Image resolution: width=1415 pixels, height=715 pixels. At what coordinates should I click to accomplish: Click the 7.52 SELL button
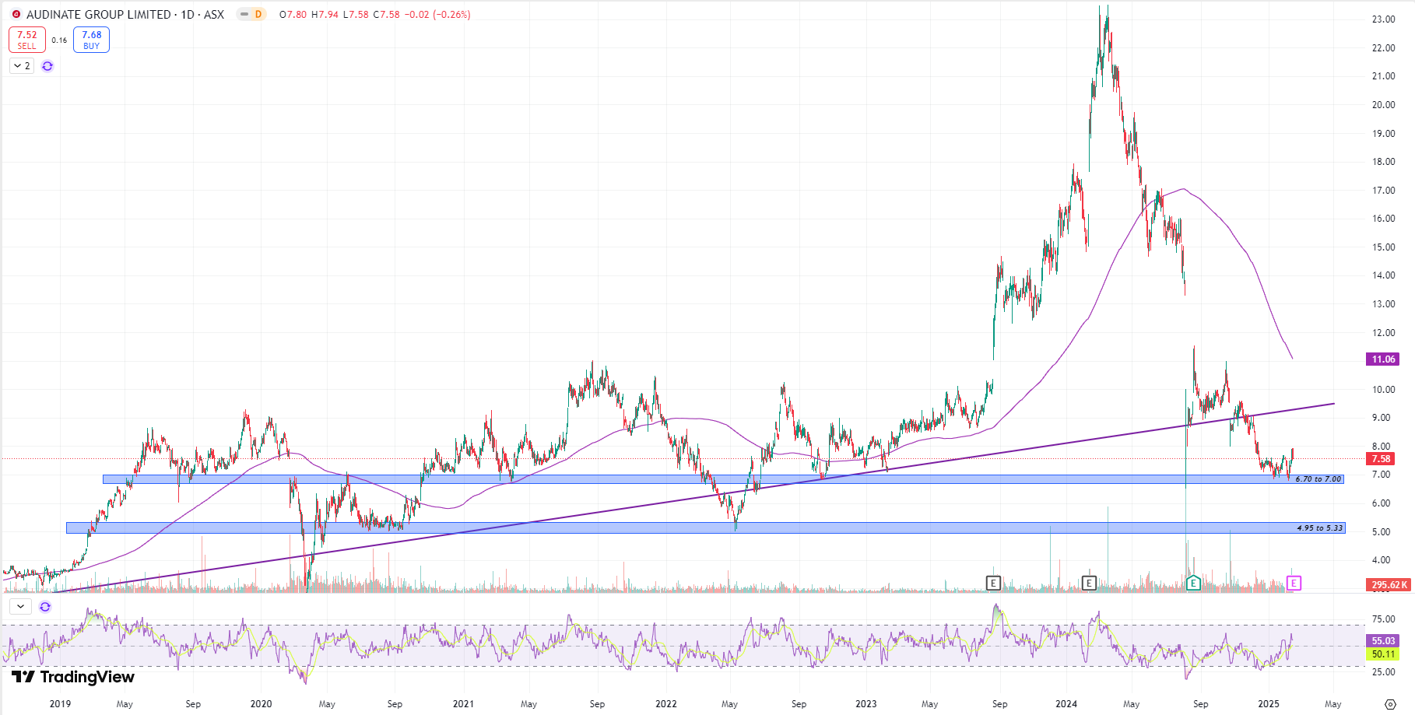[x=27, y=40]
